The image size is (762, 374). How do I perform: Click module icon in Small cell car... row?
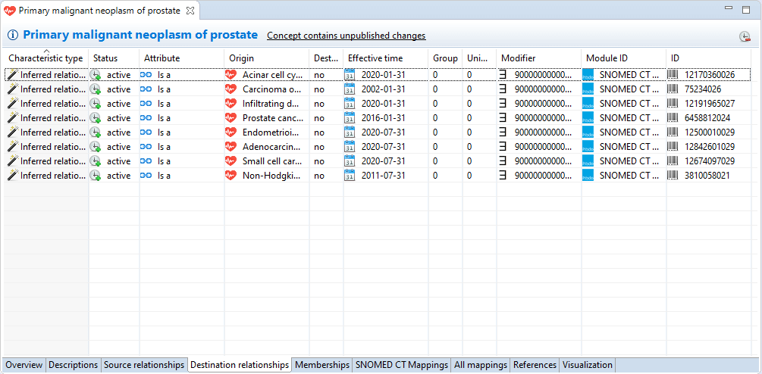point(588,161)
